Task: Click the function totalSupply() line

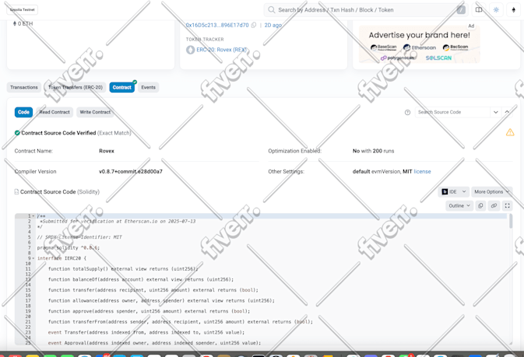Action: click(123, 269)
